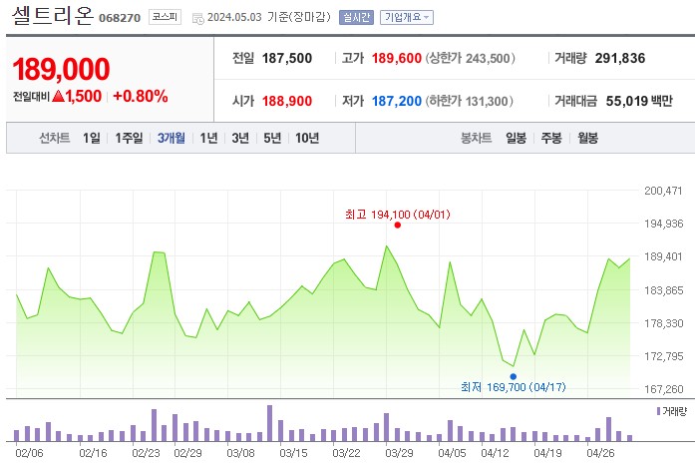Click the 2024.05.03 기준(장마감) text
This screenshot has height=466, width=695.
(x=269, y=17)
